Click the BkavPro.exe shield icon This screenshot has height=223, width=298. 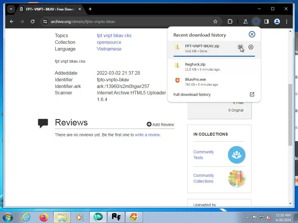[177, 80]
